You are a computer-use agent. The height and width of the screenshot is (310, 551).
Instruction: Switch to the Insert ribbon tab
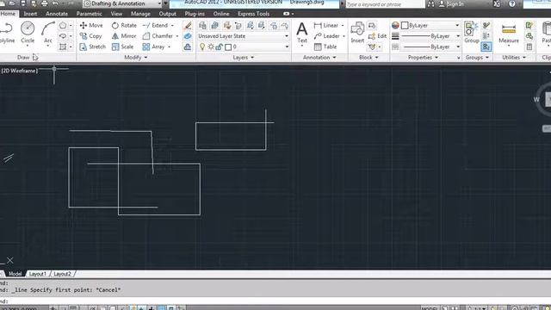pos(30,14)
